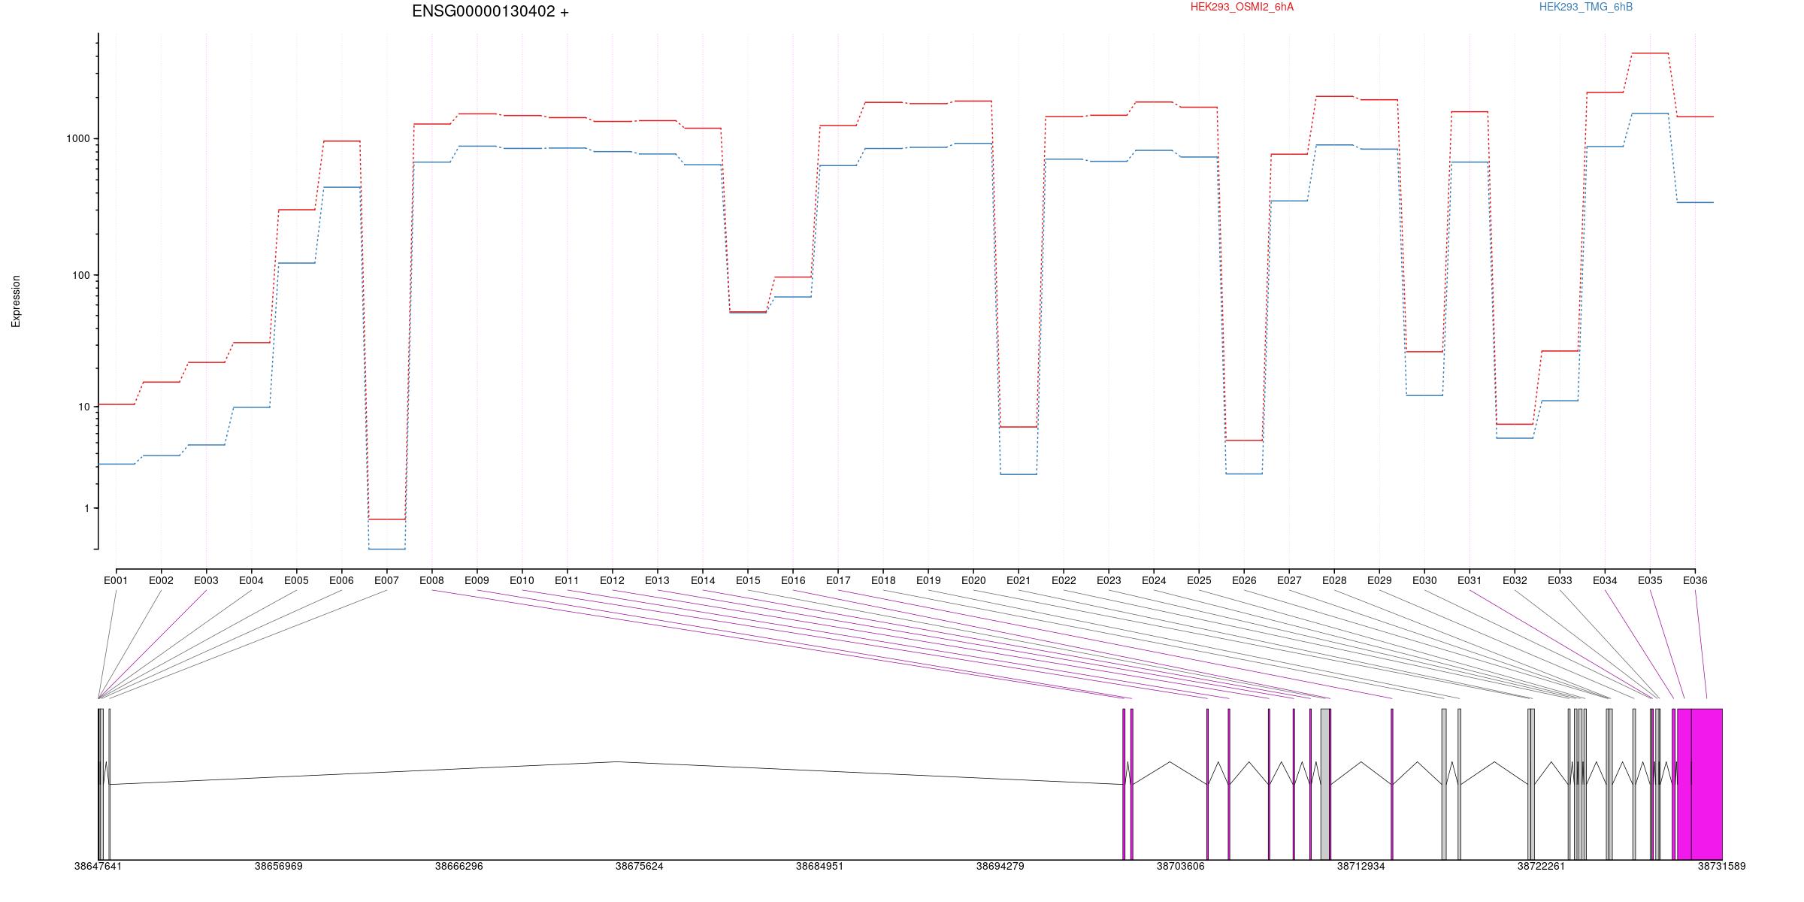Select the HEK293_TMG_6hB legend label
The height and width of the screenshot is (902, 1804).
tap(1586, 8)
